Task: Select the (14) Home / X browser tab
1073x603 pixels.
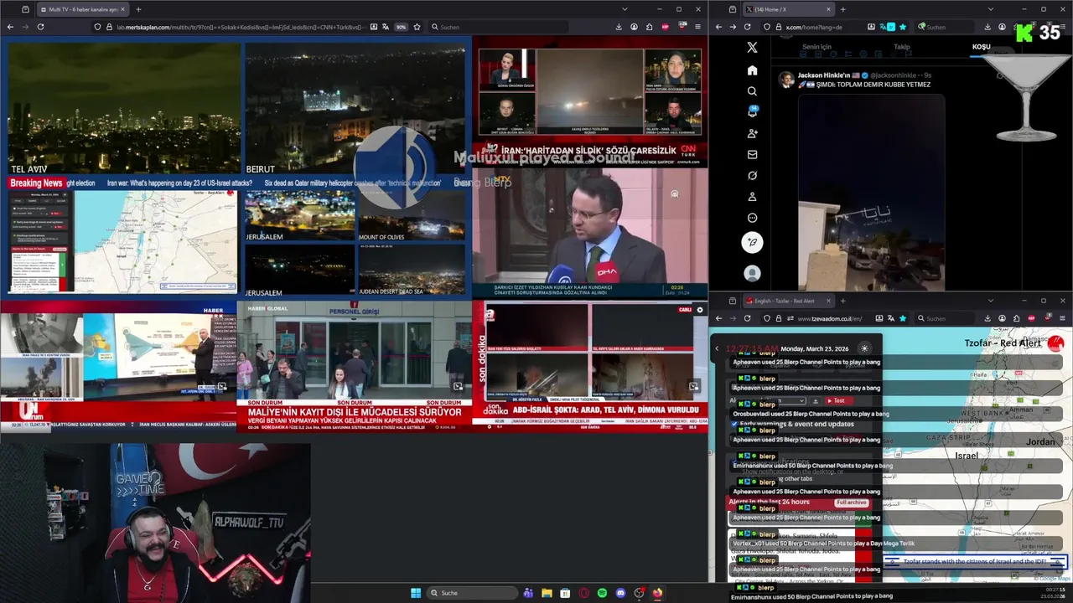Action: click(x=788, y=9)
